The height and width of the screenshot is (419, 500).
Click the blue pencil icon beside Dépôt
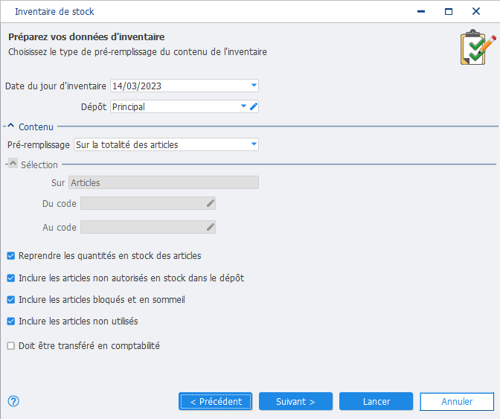coord(254,106)
